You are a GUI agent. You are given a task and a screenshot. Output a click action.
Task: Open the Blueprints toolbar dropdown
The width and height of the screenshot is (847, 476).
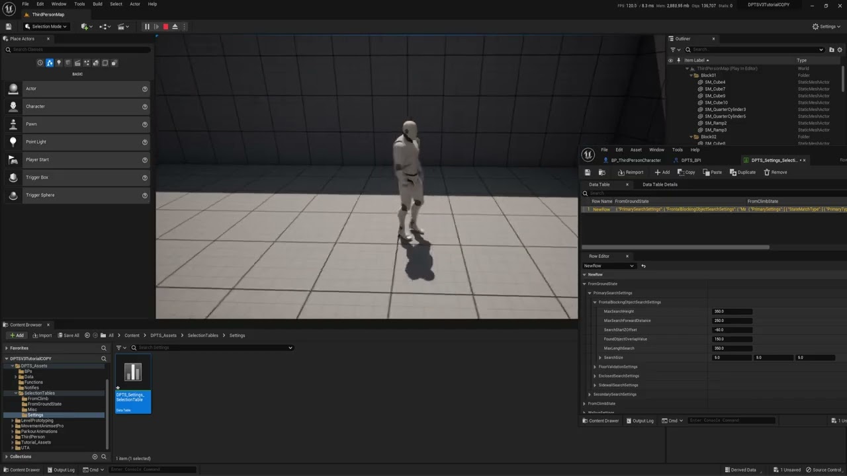coord(105,26)
